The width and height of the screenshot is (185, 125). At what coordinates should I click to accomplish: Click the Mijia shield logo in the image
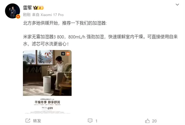click(x=63, y=54)
